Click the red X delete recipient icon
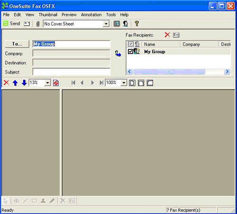 [167, 35]
